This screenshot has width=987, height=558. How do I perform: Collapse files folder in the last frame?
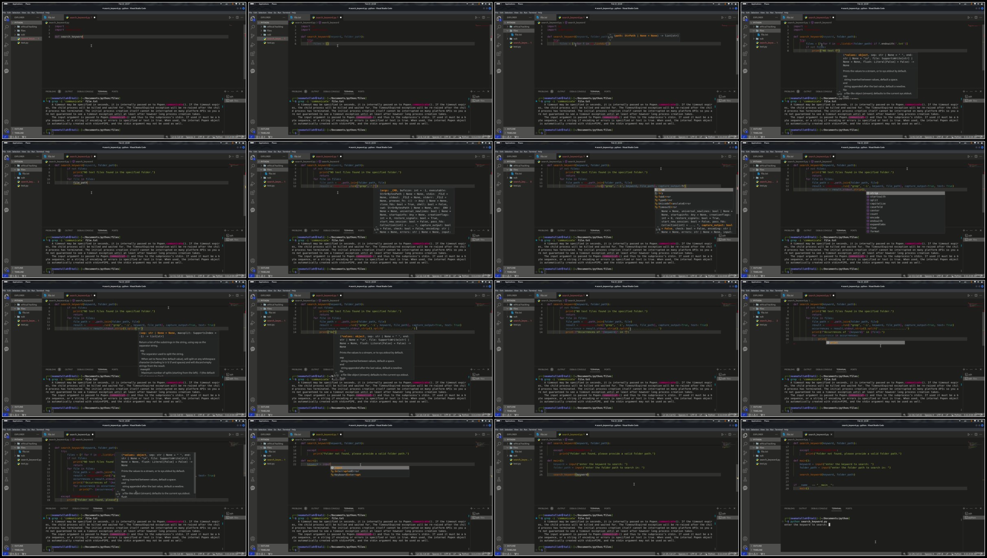(765, 447)
